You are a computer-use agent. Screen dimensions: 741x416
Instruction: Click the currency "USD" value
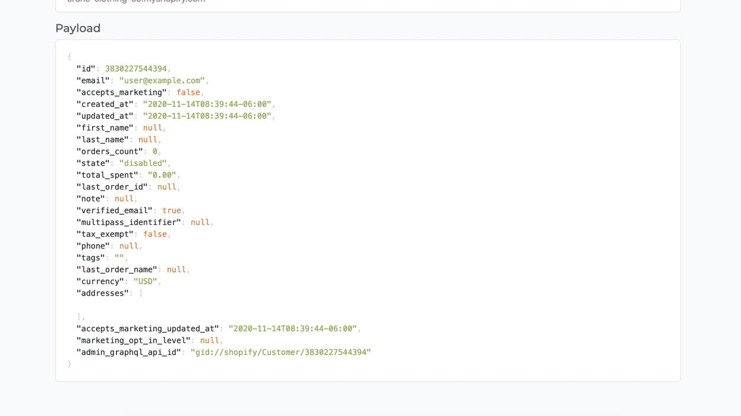(x=145, y=281)
